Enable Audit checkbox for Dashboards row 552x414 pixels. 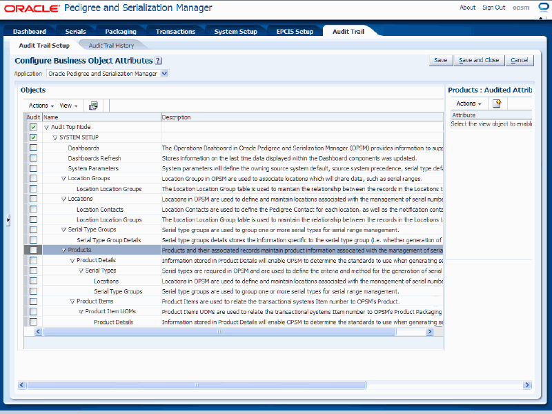coord(33,148)
